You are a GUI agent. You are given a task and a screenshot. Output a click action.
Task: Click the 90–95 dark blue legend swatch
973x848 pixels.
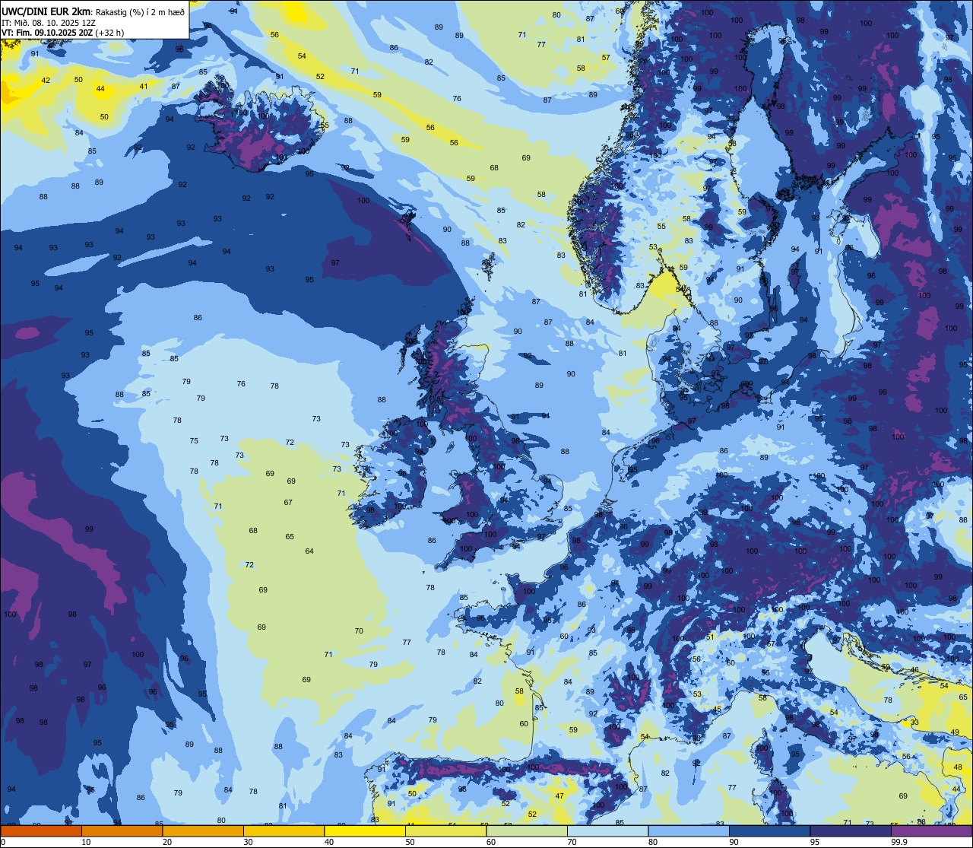point(769,831)
